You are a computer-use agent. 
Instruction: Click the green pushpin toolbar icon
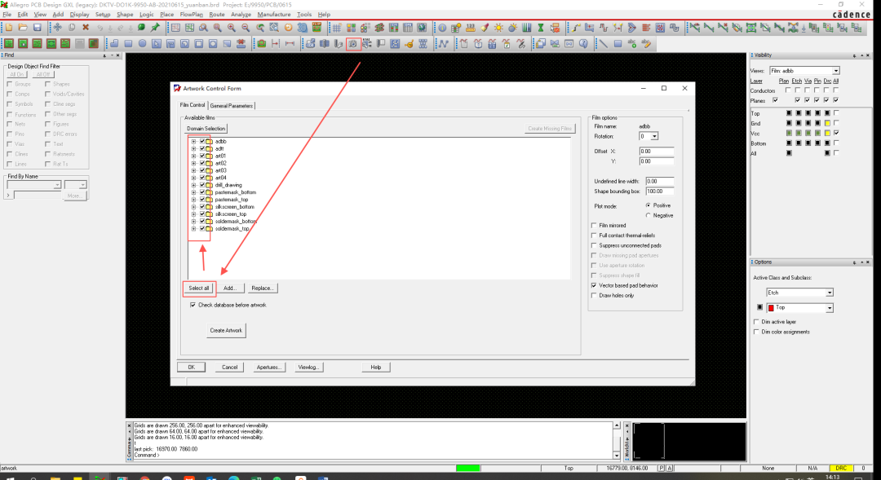pos(155,27)
